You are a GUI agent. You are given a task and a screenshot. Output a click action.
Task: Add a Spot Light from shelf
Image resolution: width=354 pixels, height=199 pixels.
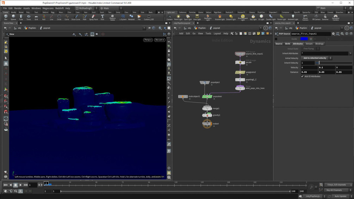[x=188, y=17]
